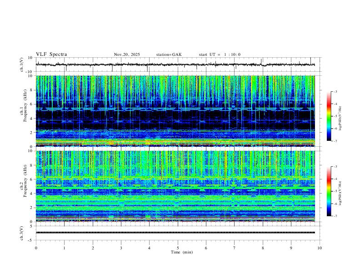This screenshot has height=278, width=360.
Task: Click time axis tick label '3'
Action: coord(121,248)
